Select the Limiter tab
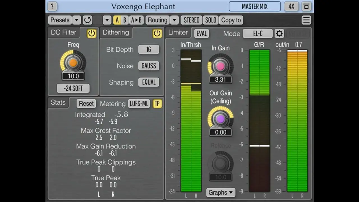 178,32
